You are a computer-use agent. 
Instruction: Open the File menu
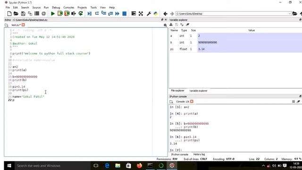[8, 8]
